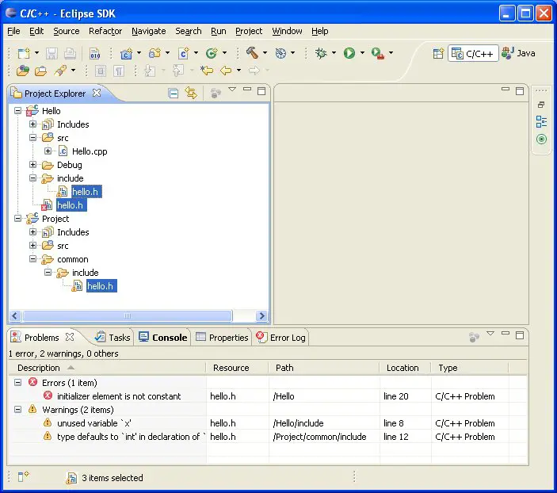Click the Open Perspective icon
Screen dimensions: 557x493
pos(438,53)
